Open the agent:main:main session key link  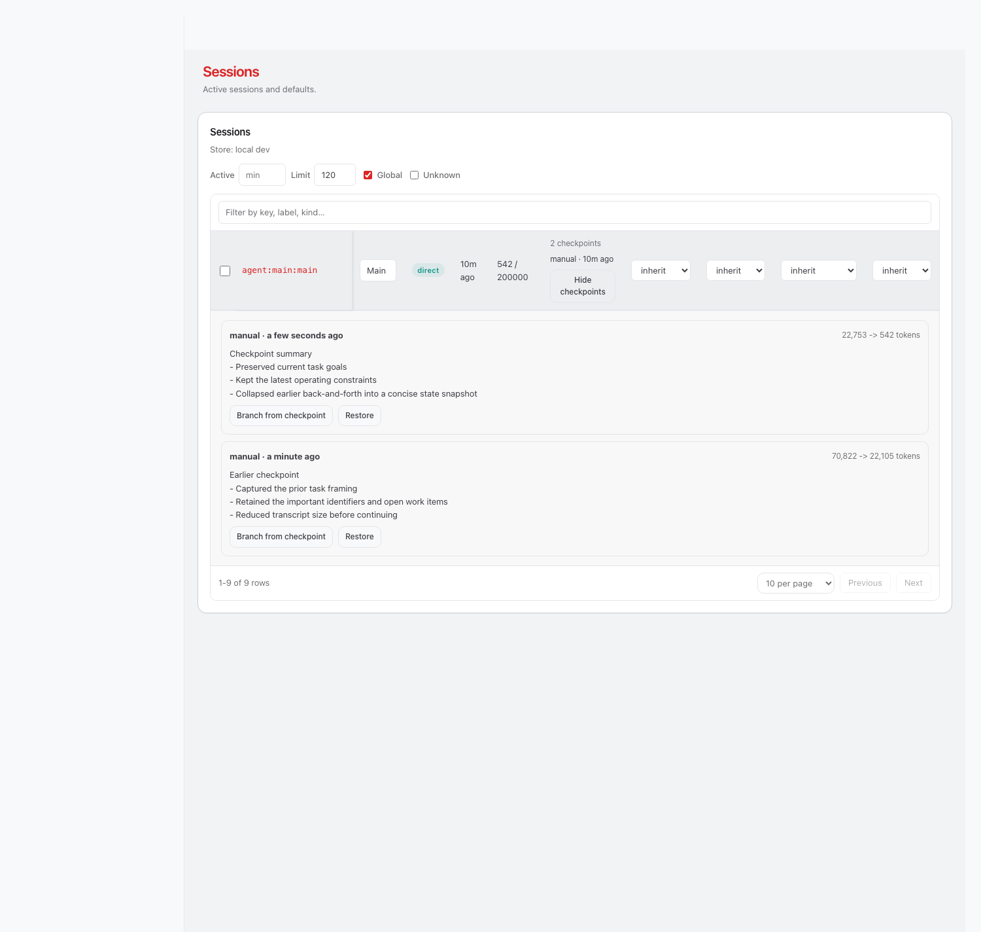(x=279, y=270)
